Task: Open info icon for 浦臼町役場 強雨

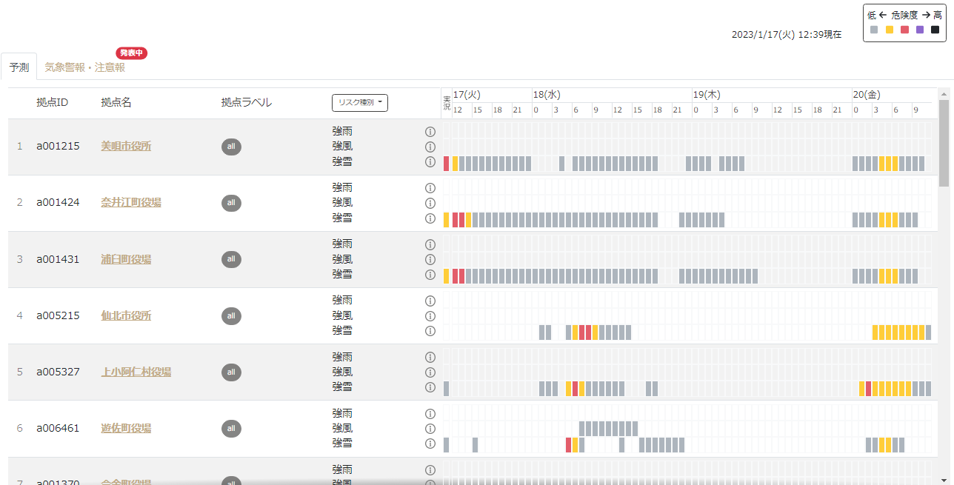Action: click(x=430, y=244)
